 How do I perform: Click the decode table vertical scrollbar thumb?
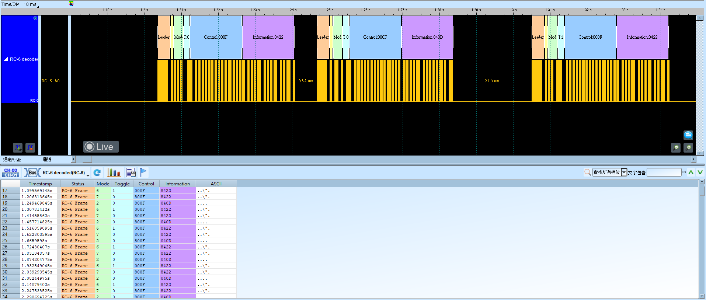(702, 191)
